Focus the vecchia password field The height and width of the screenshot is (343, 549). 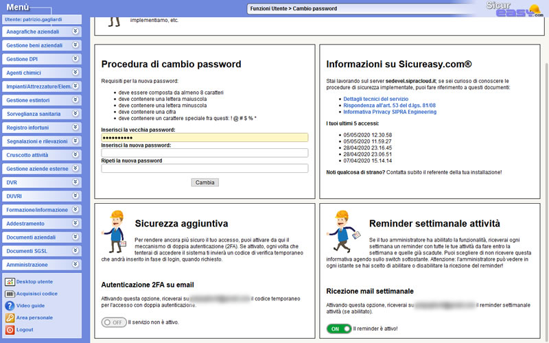(x=205, y=138)
